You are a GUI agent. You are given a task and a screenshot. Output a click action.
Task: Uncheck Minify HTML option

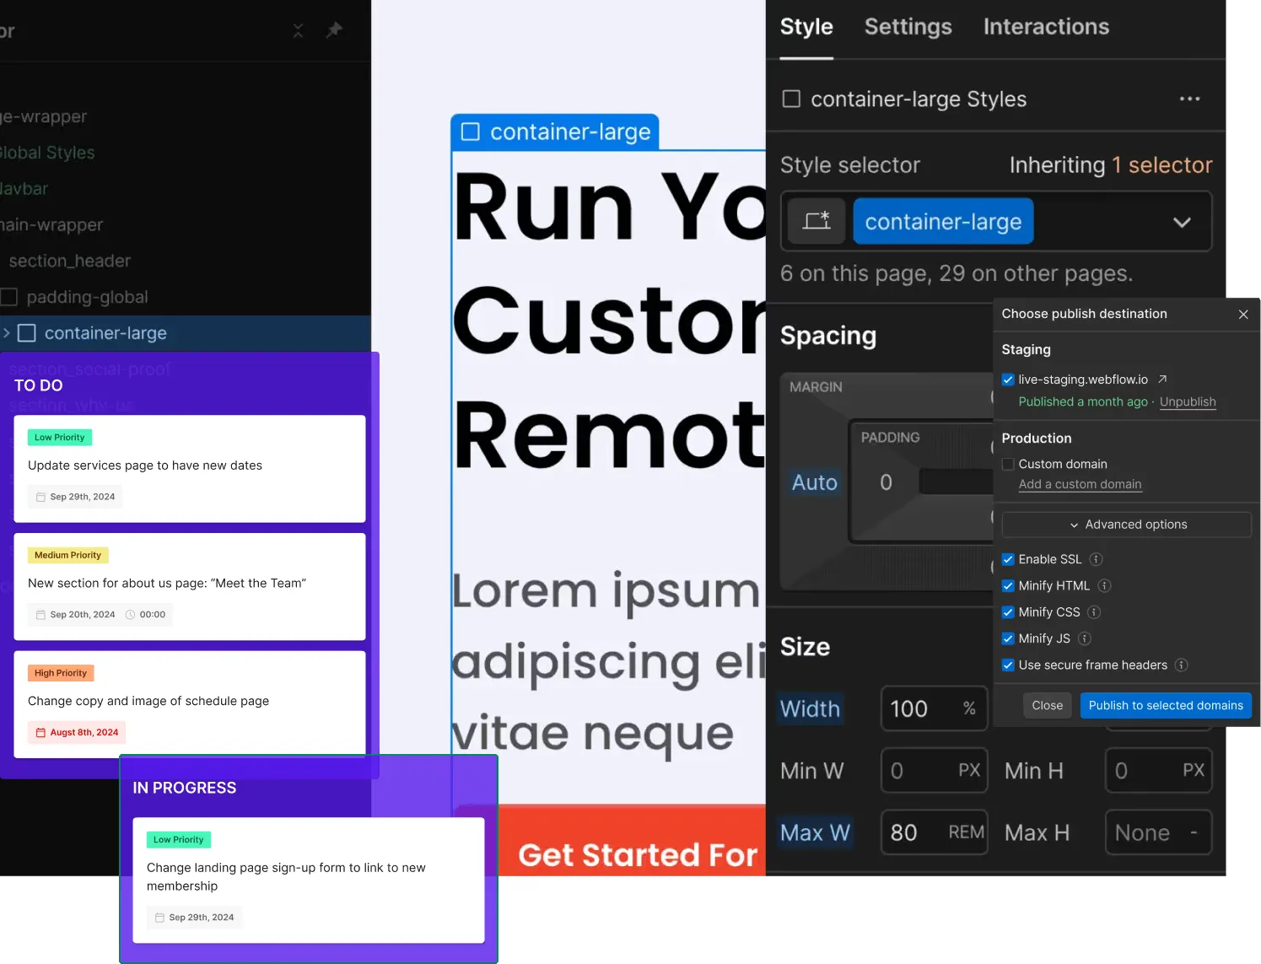pos(1007,585)
